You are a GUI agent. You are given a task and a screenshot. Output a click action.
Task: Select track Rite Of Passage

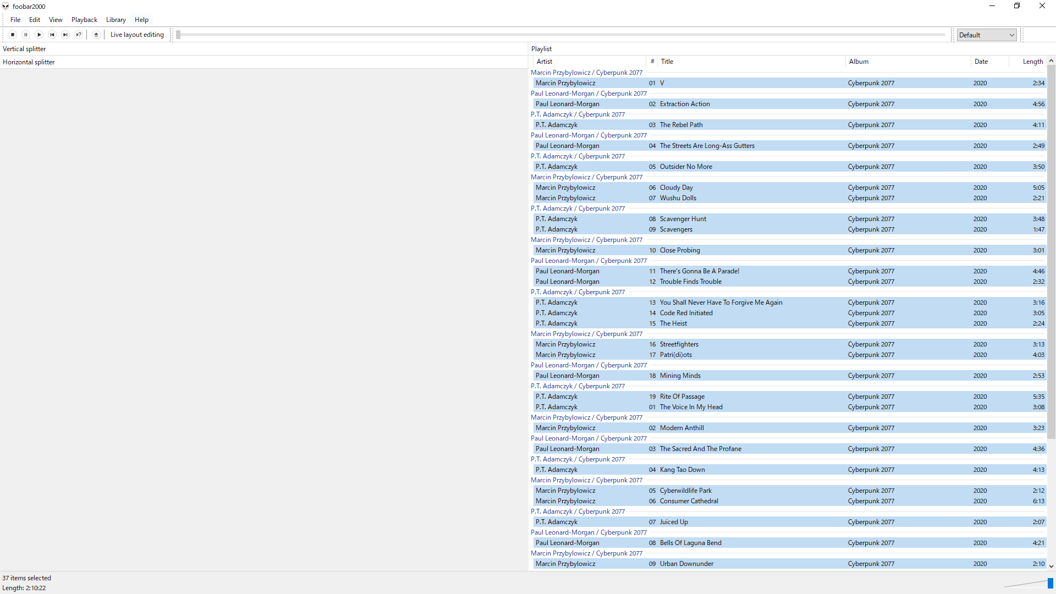pyautogui.click(x=682, y=397)
